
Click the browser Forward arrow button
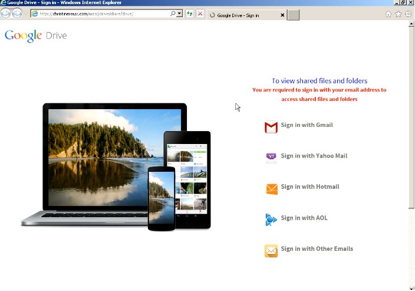(x=17, y=13)
